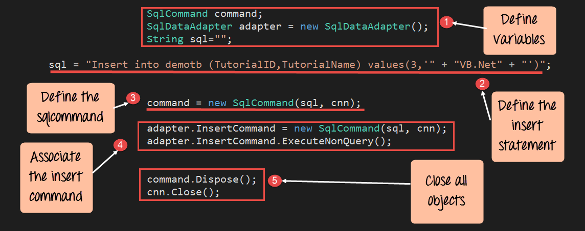
Task: Click the "Define the sqlcommand" callout
Action: coord(70,107)
